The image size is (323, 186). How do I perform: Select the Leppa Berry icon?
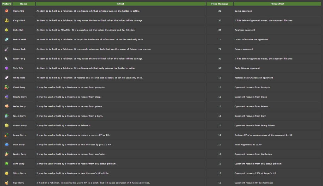tap(7, 135)
